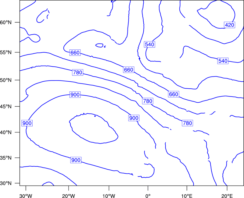Image resolution: width=244 pixels, height=198 pixels.
Task: Pick the 10°W longitude axis label
Action: point(109,196)
